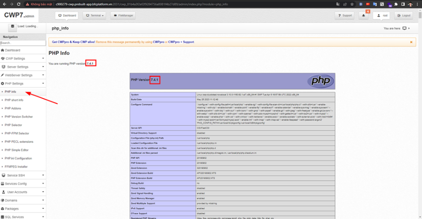422x219 pixels.
Task: Select PHP short info
Action: tap(14, 100)
